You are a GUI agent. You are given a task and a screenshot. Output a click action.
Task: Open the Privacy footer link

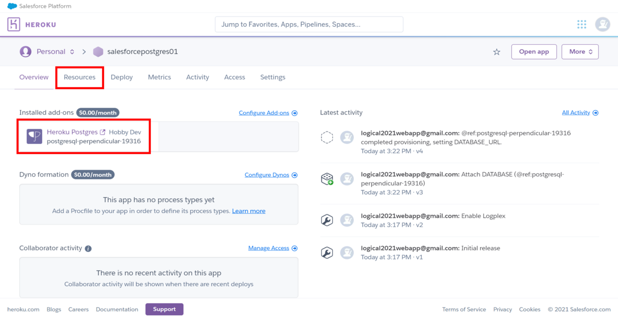point(503,310)
